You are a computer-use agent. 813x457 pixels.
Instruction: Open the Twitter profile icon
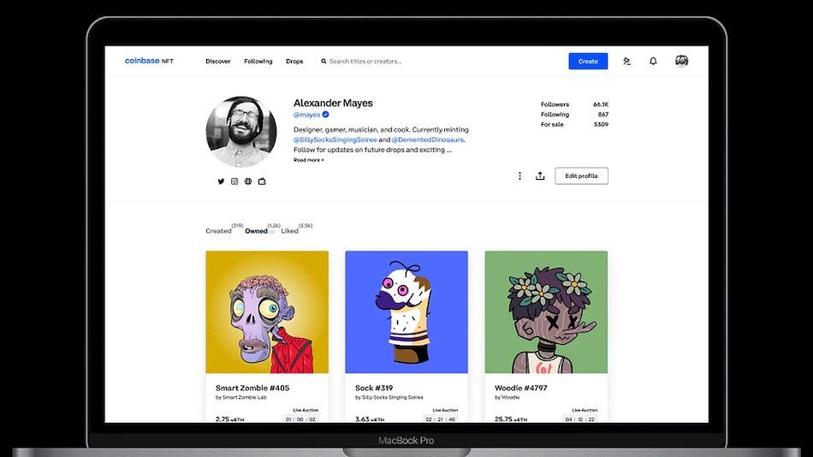(x=221, y=181)
